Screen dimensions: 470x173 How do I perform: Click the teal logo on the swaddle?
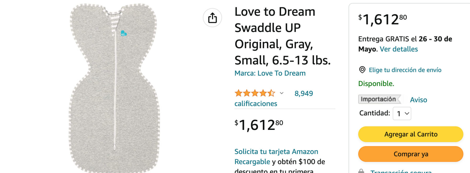(124, 34)
